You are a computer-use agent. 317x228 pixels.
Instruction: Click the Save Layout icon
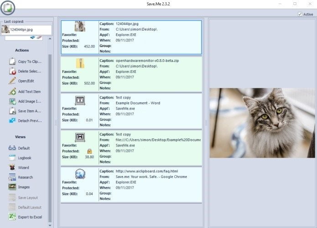[x=12, y=197]
